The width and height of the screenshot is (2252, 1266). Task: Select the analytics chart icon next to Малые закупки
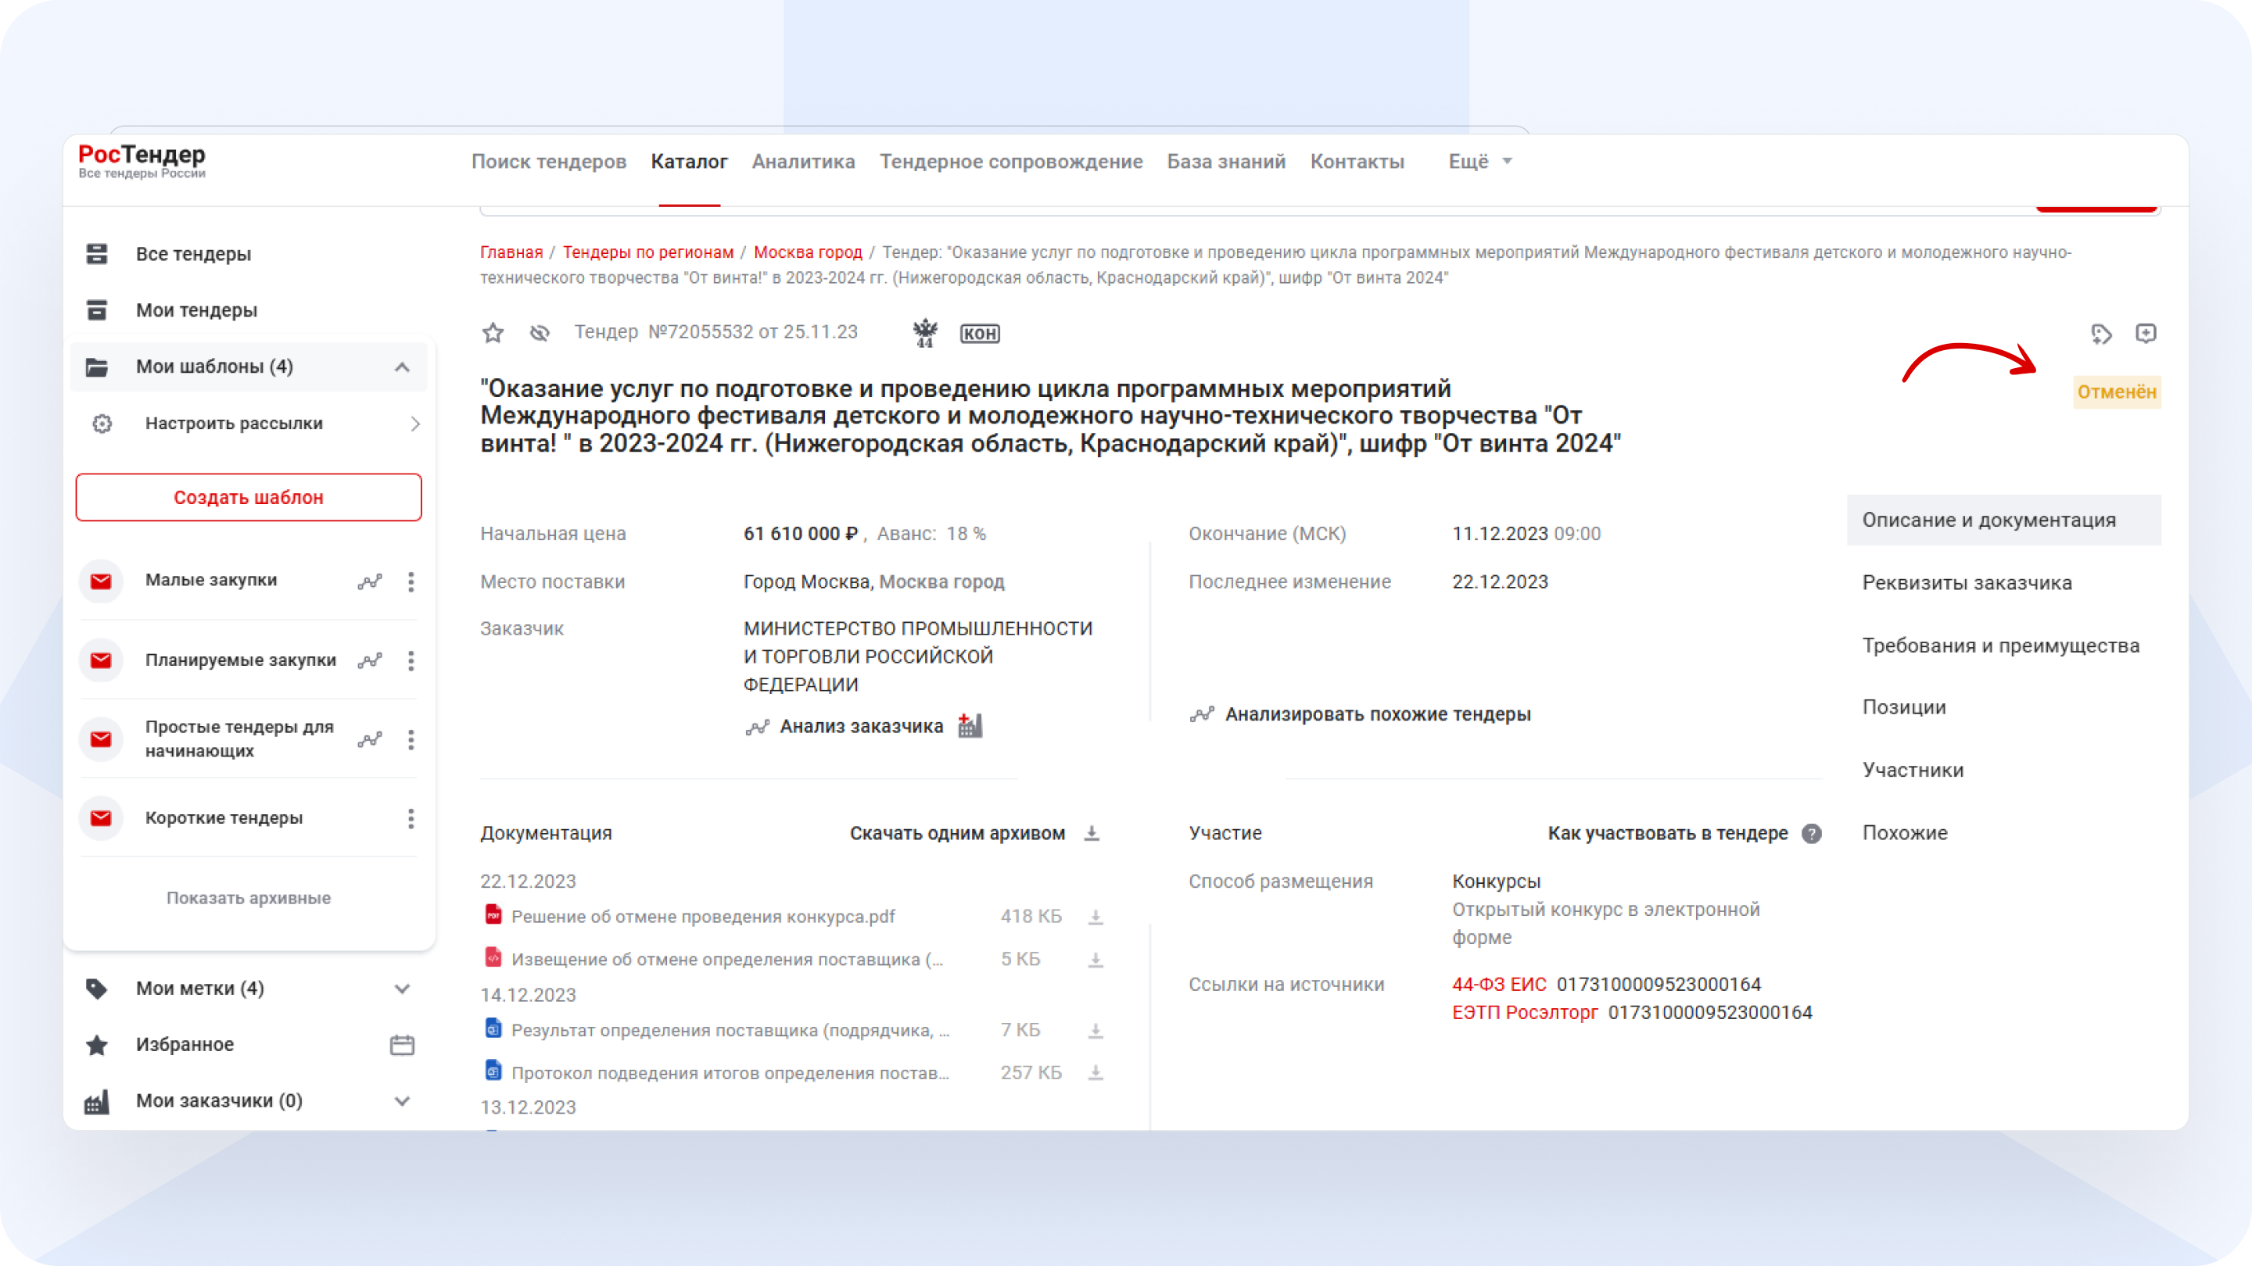coord(370,581)
